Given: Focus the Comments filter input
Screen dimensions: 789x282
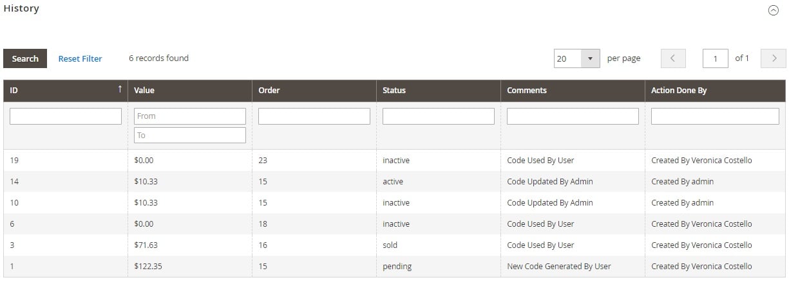Looking at the screenshot, I should 573,116.
